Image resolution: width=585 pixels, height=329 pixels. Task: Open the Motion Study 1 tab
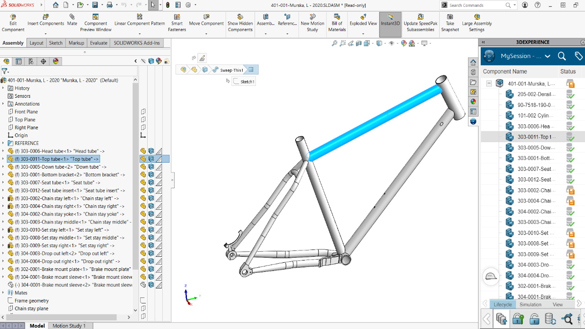pos(69,326)
